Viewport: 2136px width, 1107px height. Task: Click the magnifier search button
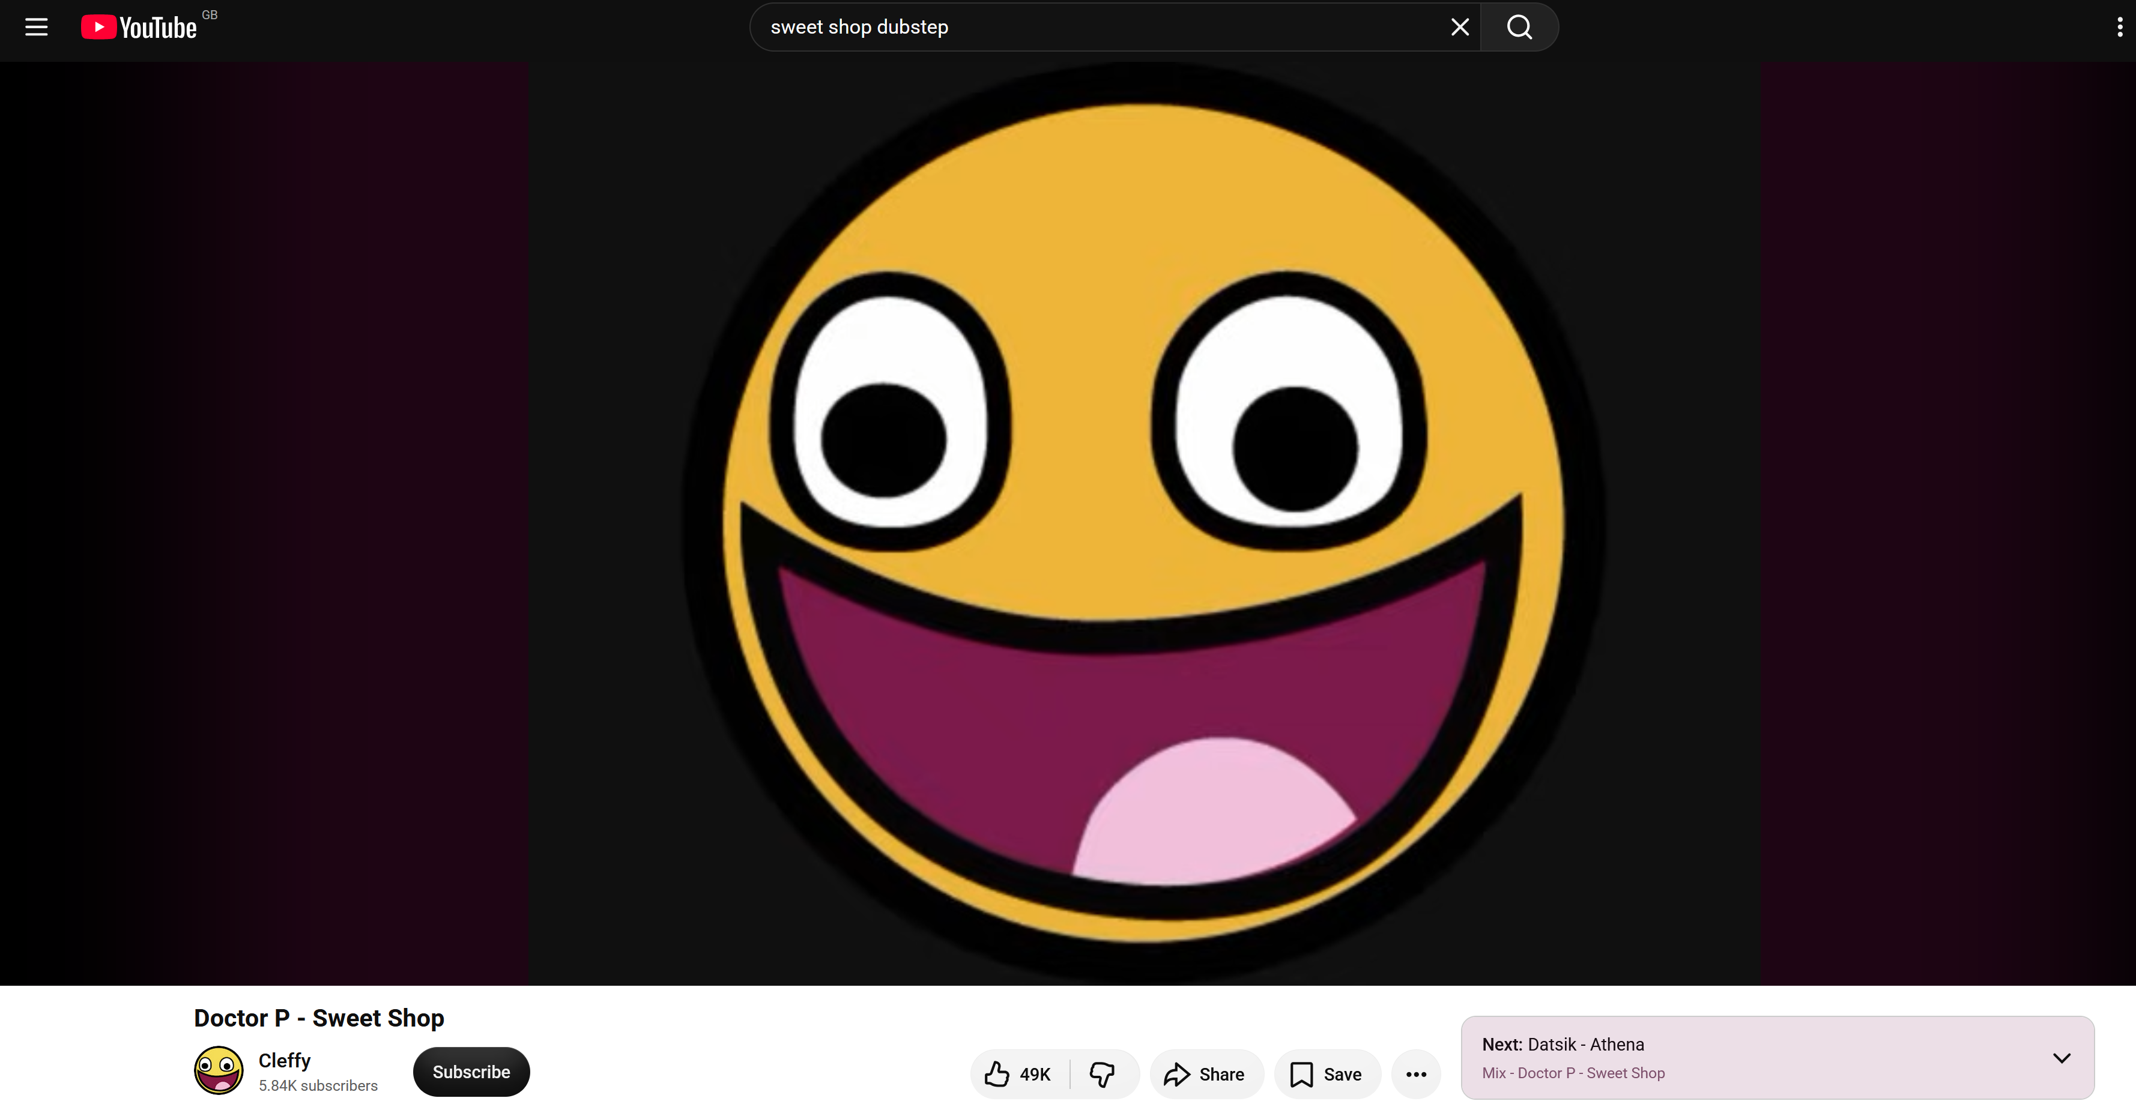coord(1519,28)
